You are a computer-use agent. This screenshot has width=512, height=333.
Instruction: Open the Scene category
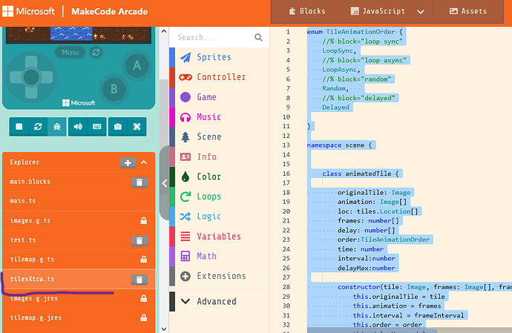pos(219,136)
